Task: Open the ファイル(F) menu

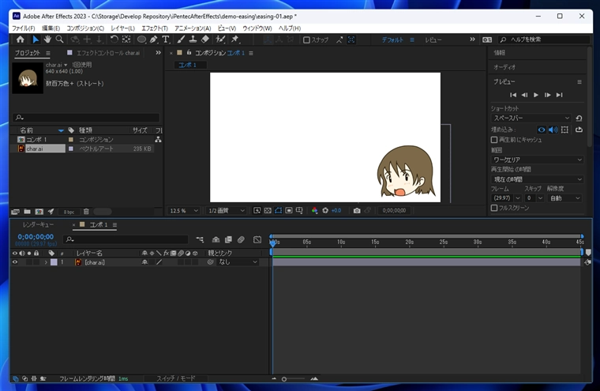Action: [x=24, y=28]
